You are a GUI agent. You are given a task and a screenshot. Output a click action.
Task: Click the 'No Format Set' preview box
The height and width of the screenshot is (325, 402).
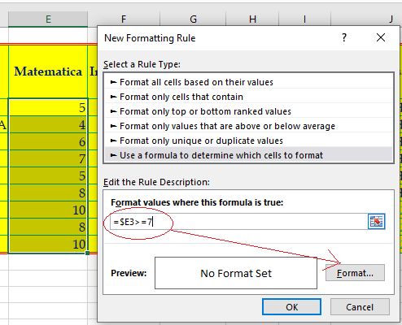(x=236, y=273)
